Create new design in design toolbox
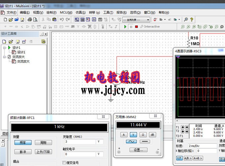Viewport: 225px width, 166px height. pos(4,42)
